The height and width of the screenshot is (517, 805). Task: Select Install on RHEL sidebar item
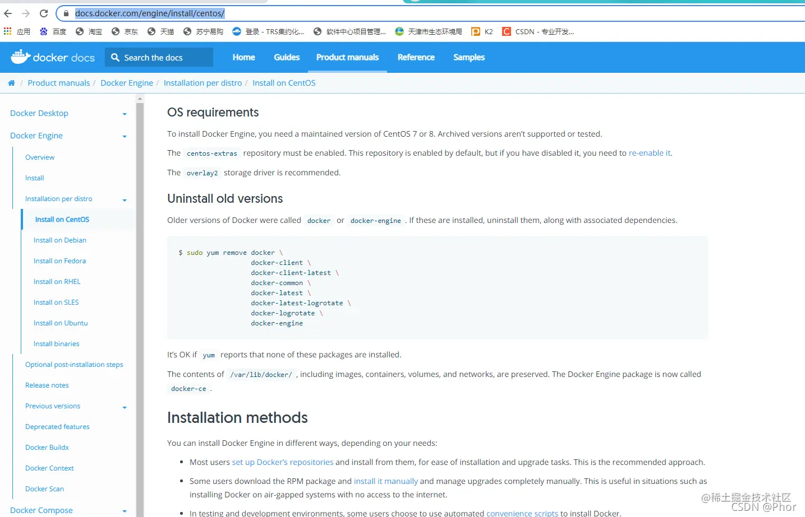tap(57, 282)
